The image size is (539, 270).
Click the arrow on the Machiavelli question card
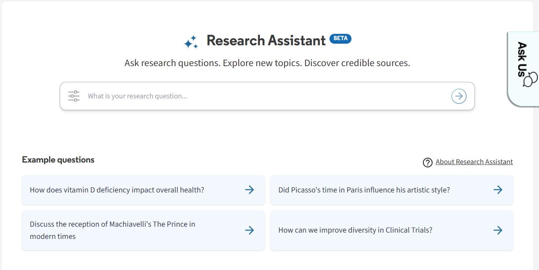coord(250,230)
